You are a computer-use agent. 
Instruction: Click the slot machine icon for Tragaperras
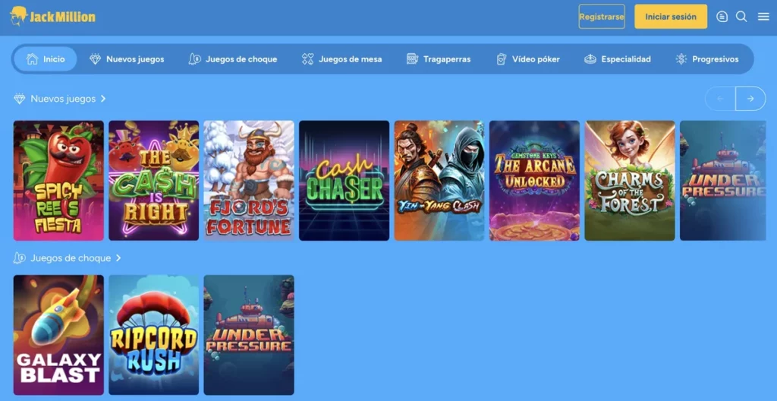pyautogui.click(x=412, y=59)
